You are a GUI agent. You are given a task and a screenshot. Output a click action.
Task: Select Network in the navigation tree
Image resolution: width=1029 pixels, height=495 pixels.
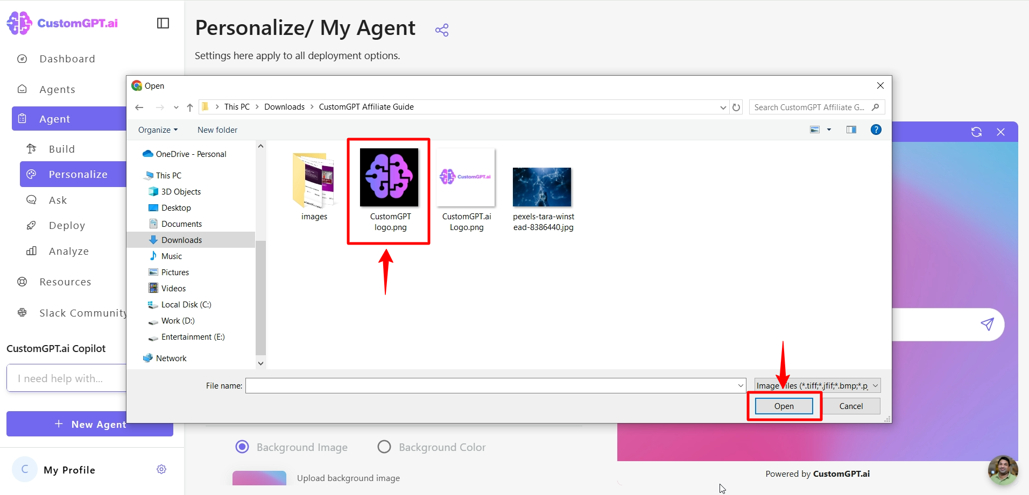[165, 358]
